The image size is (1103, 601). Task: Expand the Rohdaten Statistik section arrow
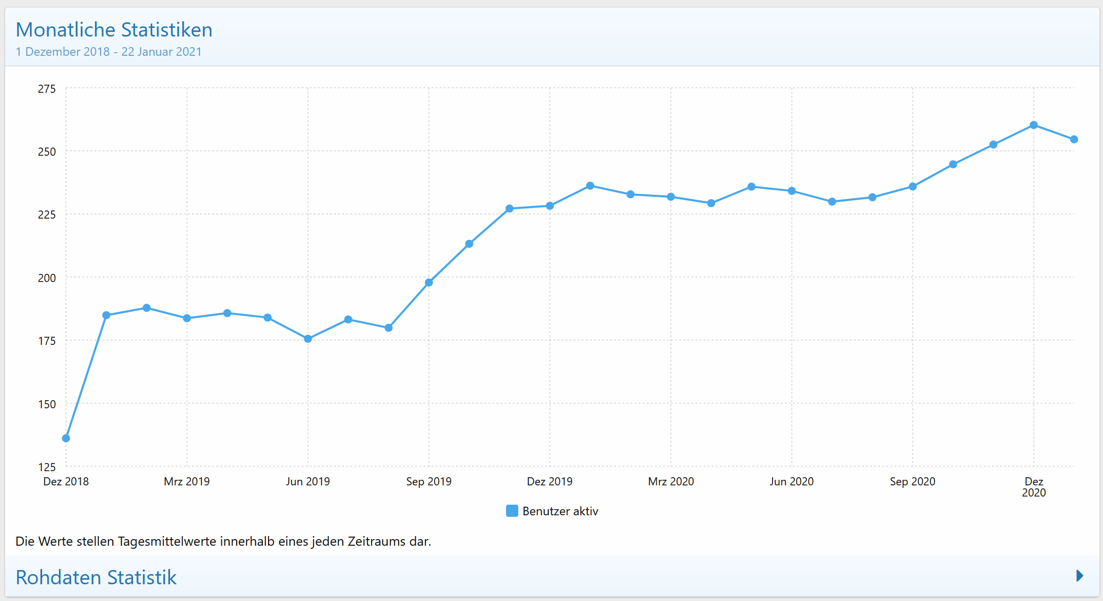(x=1080, y=576)
